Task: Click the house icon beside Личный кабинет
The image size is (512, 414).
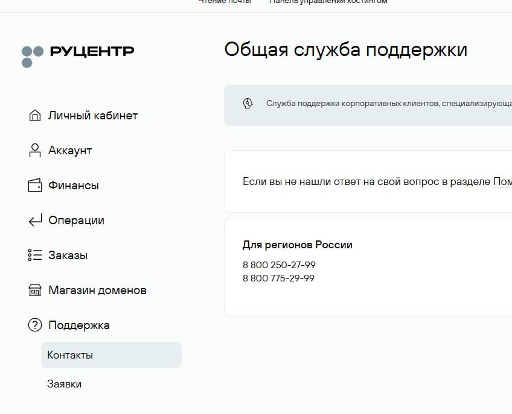Action: (35, 115)
